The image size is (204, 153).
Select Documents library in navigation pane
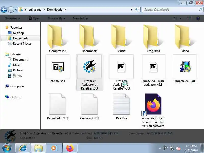18,60
